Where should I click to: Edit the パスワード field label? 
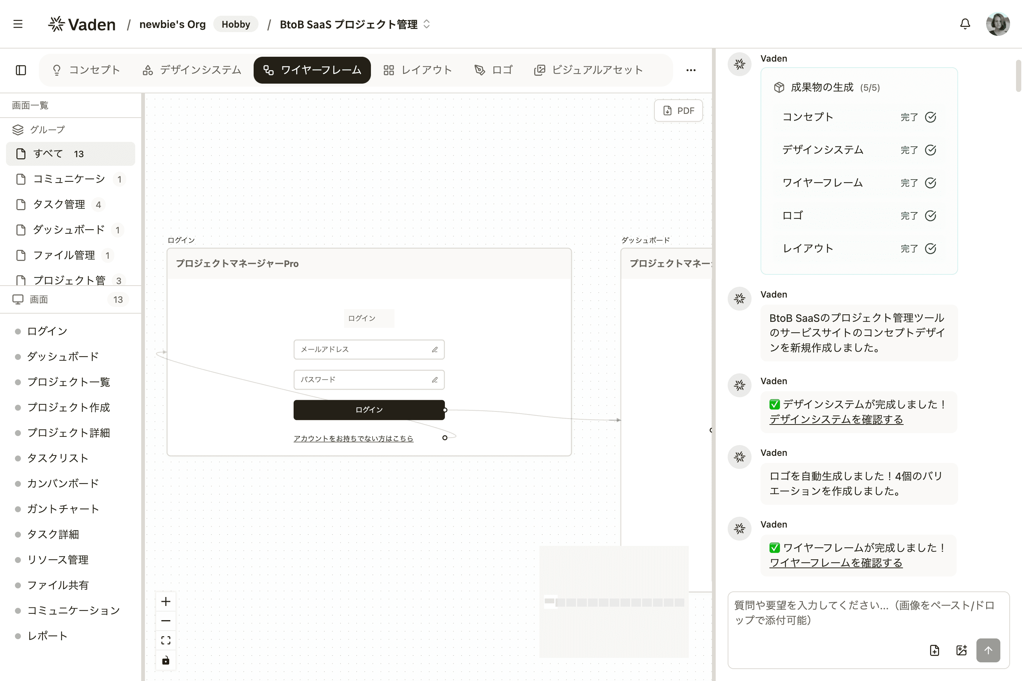434,379
